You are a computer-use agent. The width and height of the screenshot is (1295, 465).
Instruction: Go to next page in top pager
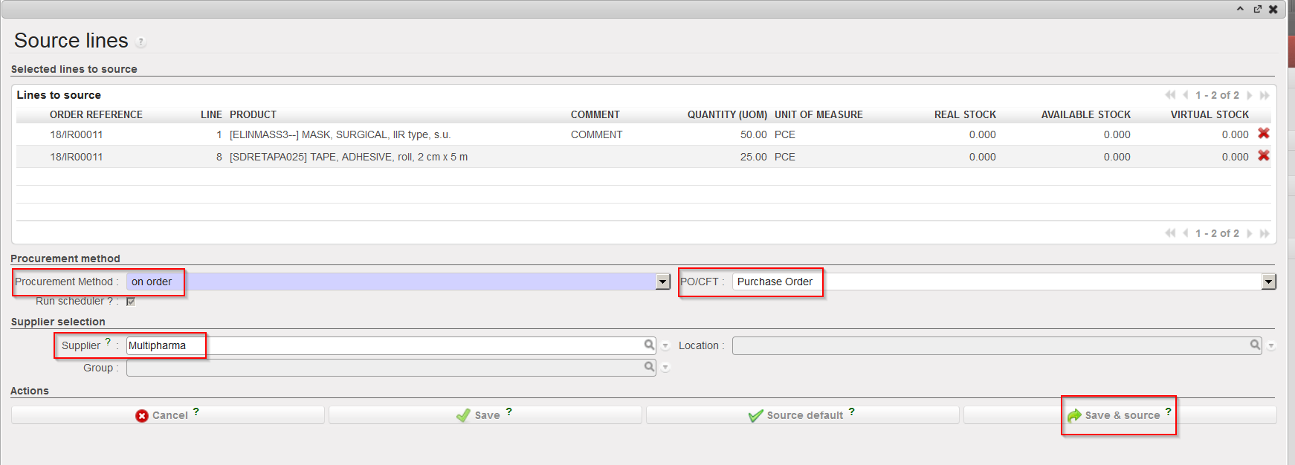coord(1250,95)
